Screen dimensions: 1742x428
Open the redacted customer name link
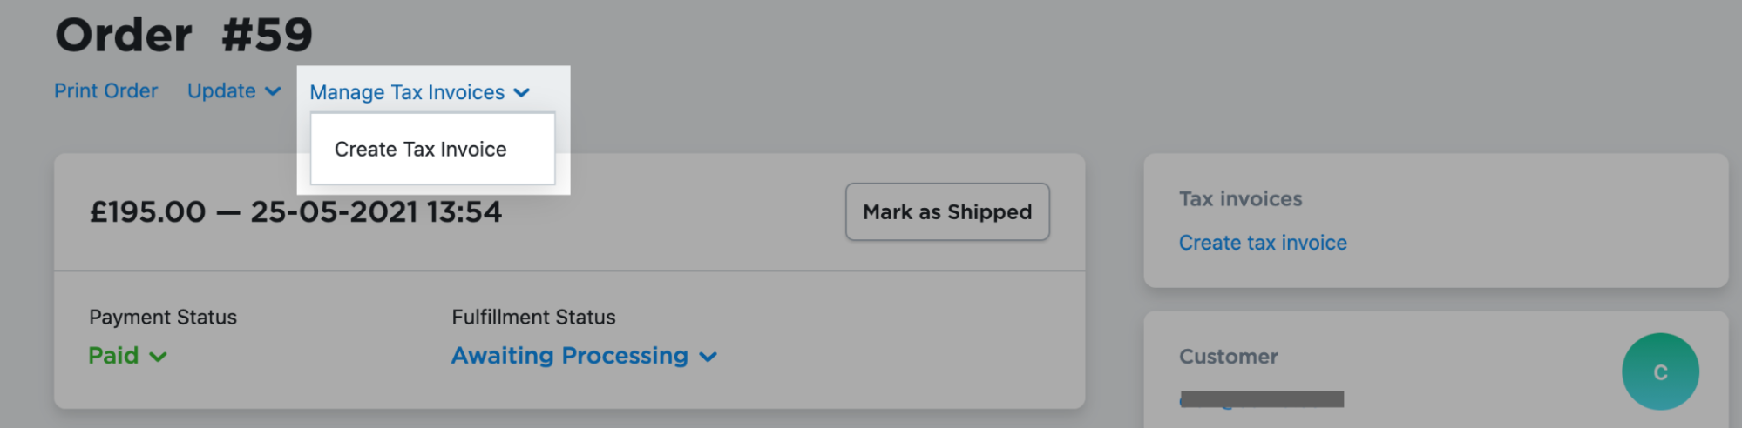1262,399
